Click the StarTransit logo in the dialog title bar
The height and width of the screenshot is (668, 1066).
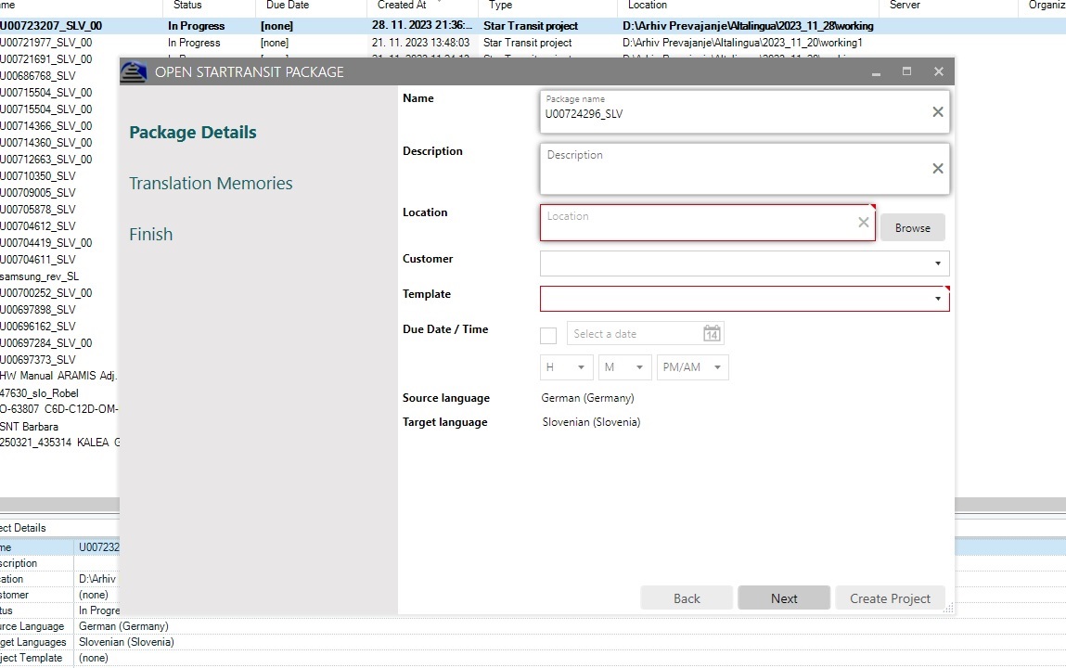pos(133,71)
